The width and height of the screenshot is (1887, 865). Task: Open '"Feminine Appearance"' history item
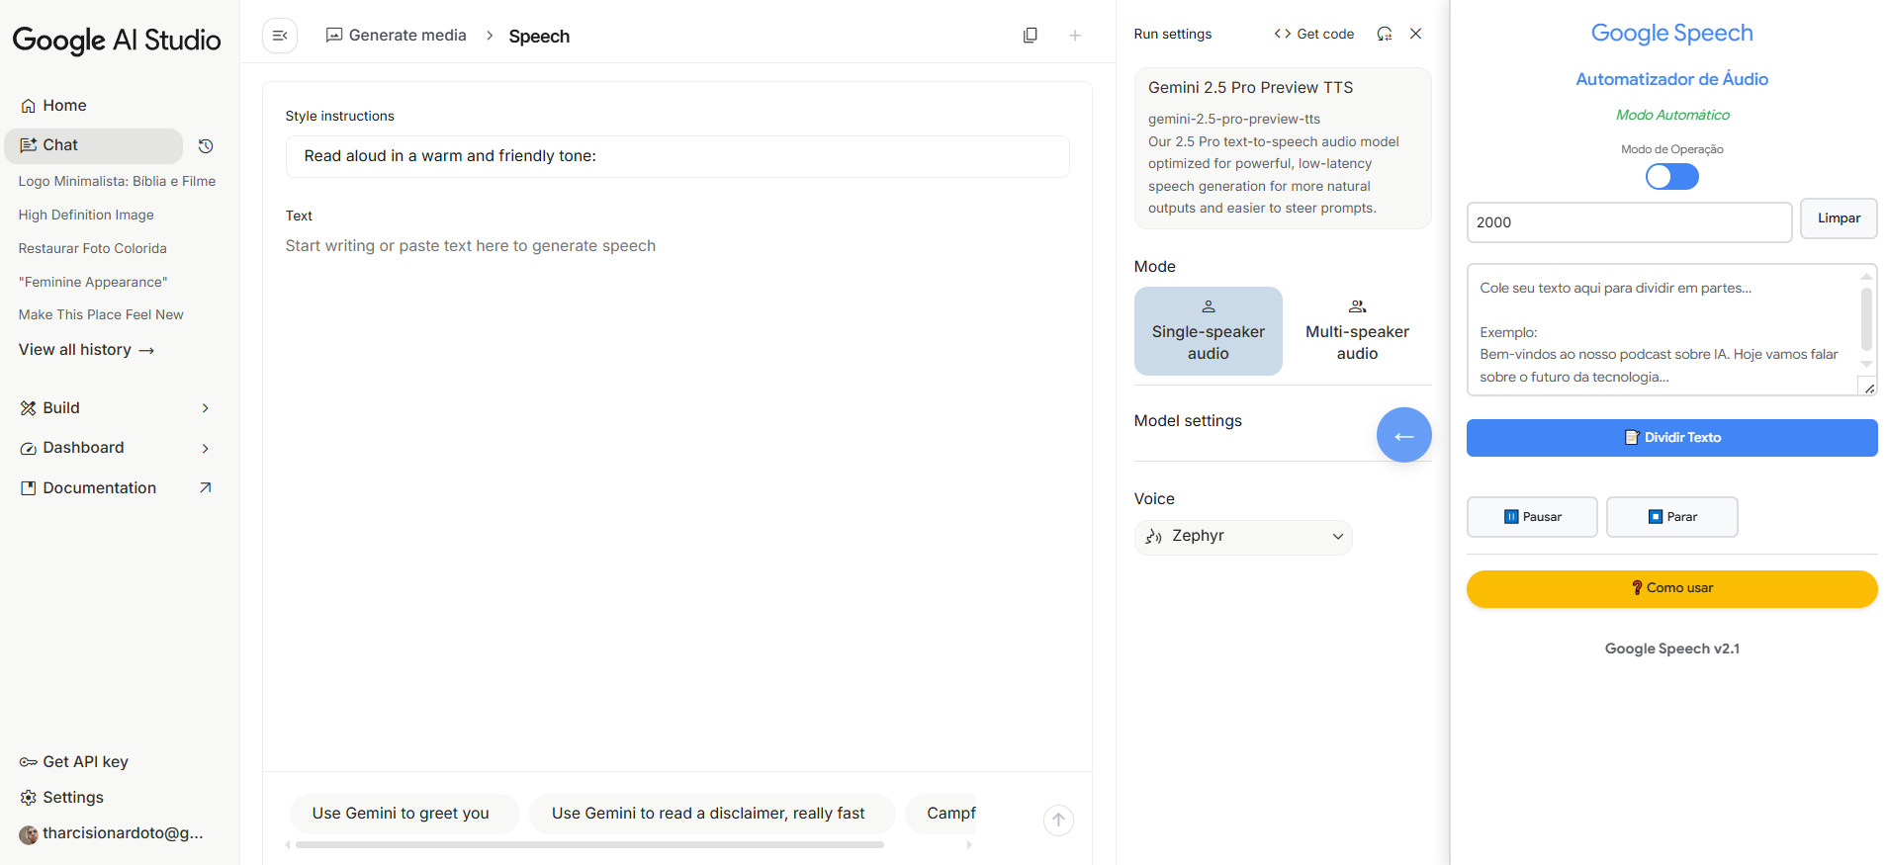point(93,282)
